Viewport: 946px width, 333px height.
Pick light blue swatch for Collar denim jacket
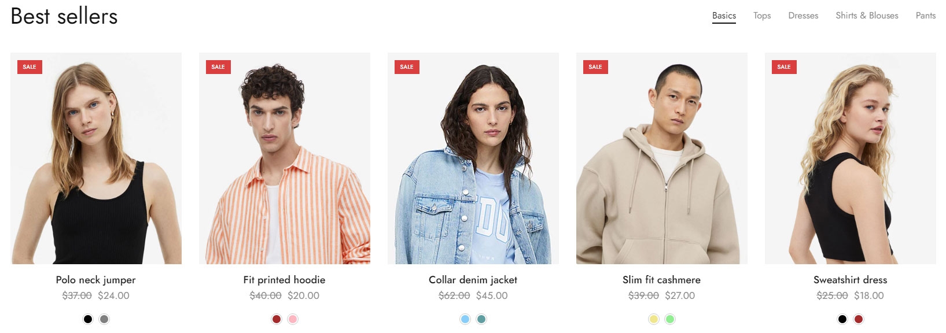(465, 319)
